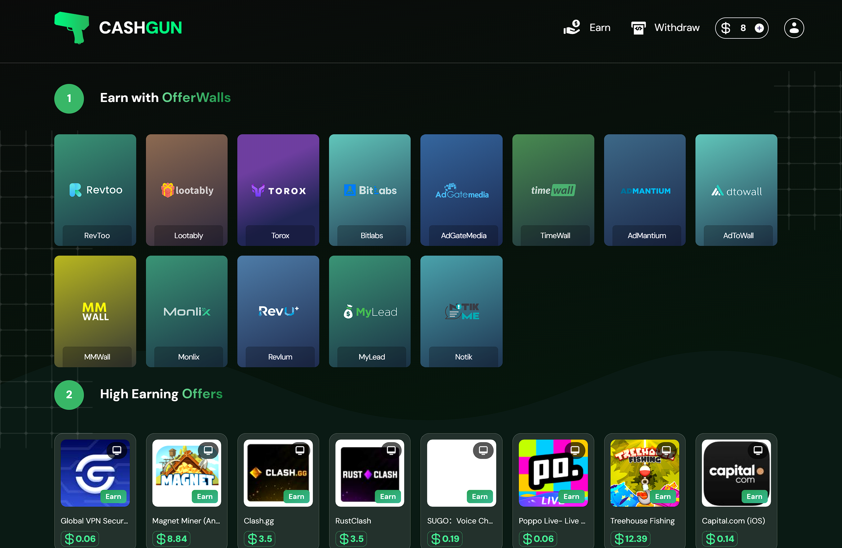Open the Earn menu item
842x548 pixels.
(600, 27)
